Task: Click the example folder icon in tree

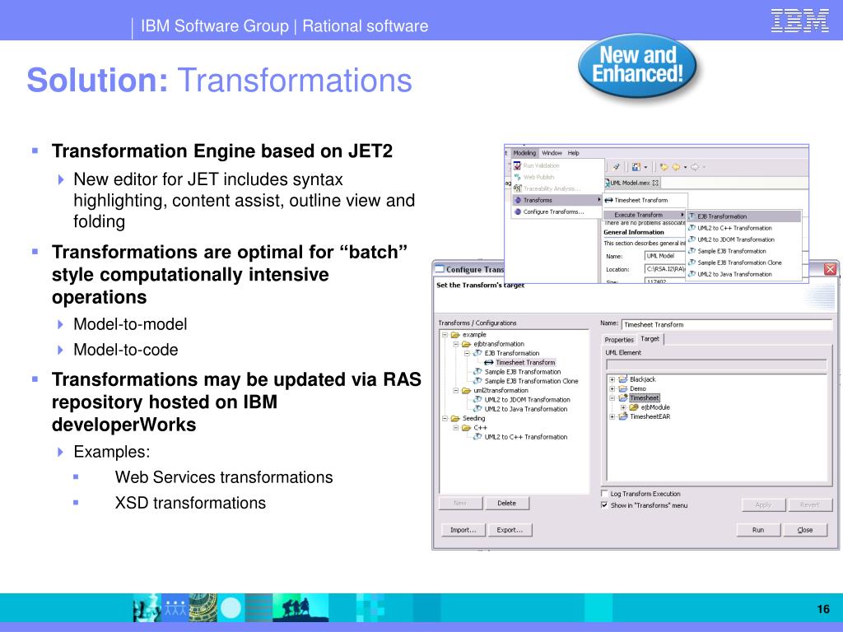Action: pos(455,335)
